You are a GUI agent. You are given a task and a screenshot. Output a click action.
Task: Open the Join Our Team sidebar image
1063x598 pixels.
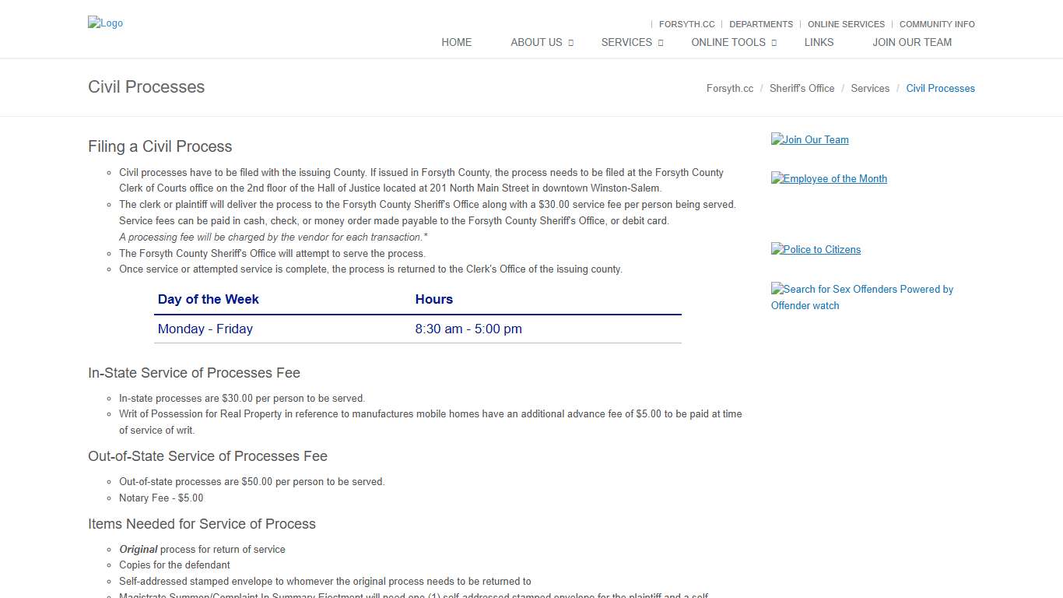(809, 139)
